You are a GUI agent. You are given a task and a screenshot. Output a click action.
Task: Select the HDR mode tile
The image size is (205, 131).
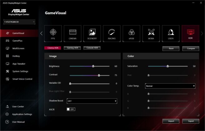pos(190,34)
